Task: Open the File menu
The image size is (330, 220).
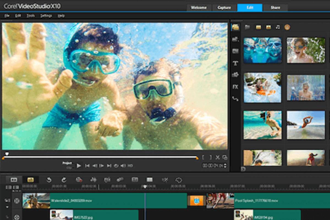Action: (7, 16)
